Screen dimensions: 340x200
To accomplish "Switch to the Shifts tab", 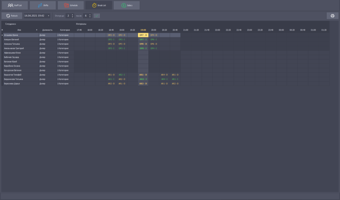I will (43, 6).
